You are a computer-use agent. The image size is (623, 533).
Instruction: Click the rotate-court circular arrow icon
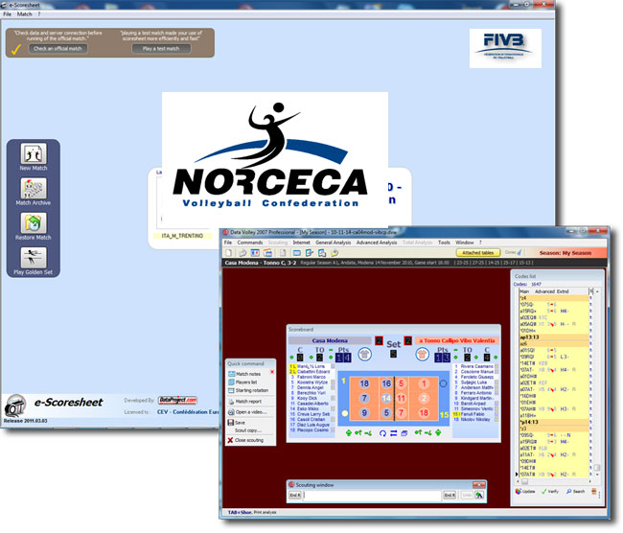pyautogui.click(x=382, y=433)
